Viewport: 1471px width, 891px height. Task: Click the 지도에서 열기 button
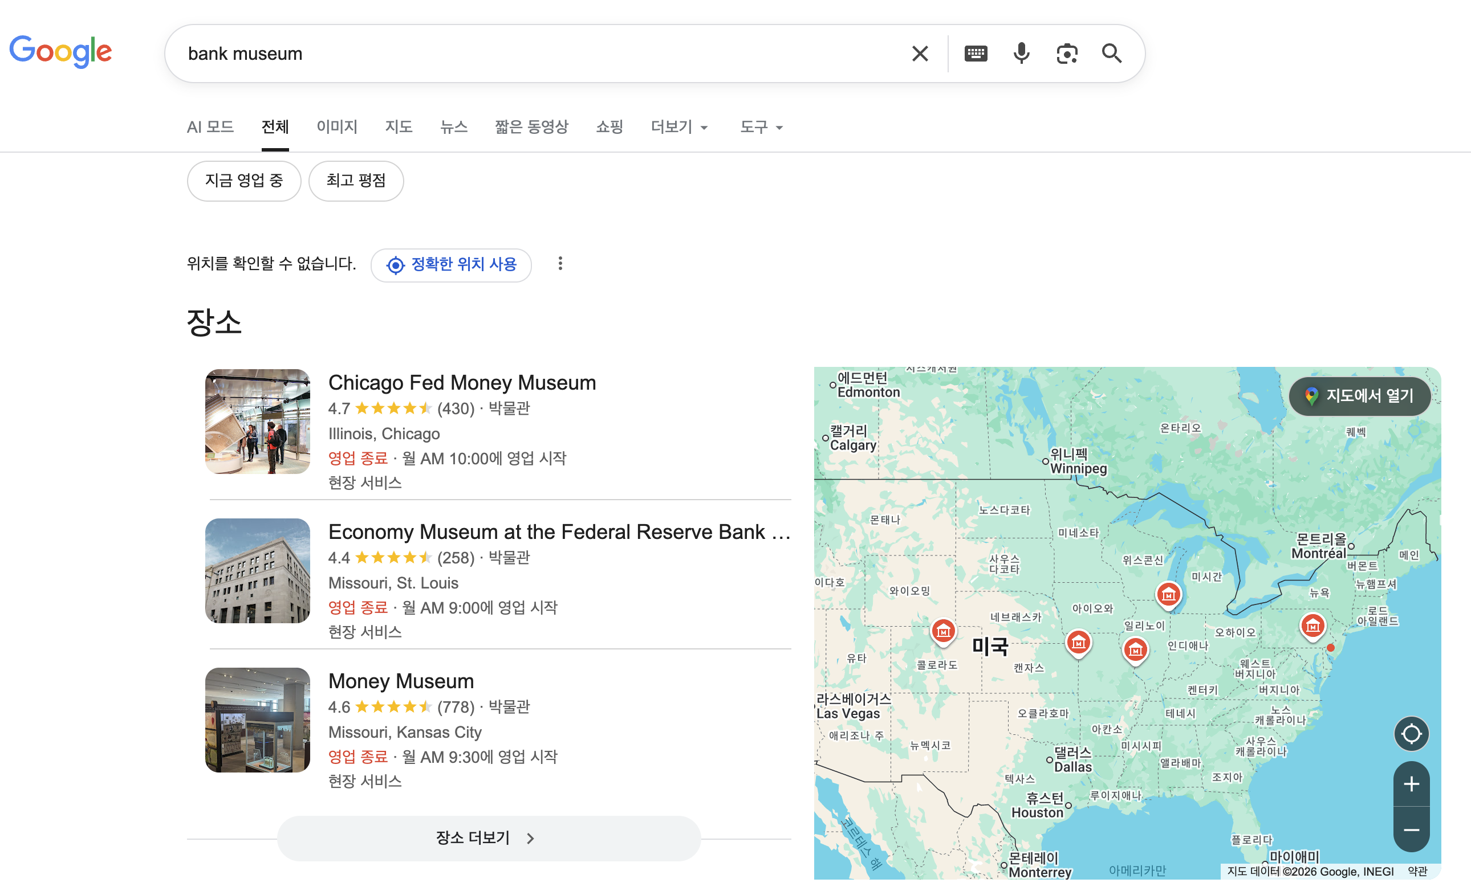pos(1359,395)
